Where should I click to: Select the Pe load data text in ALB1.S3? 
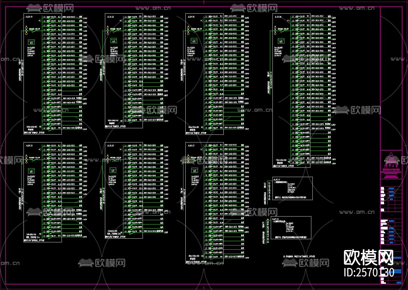click(x=114, y=51)
